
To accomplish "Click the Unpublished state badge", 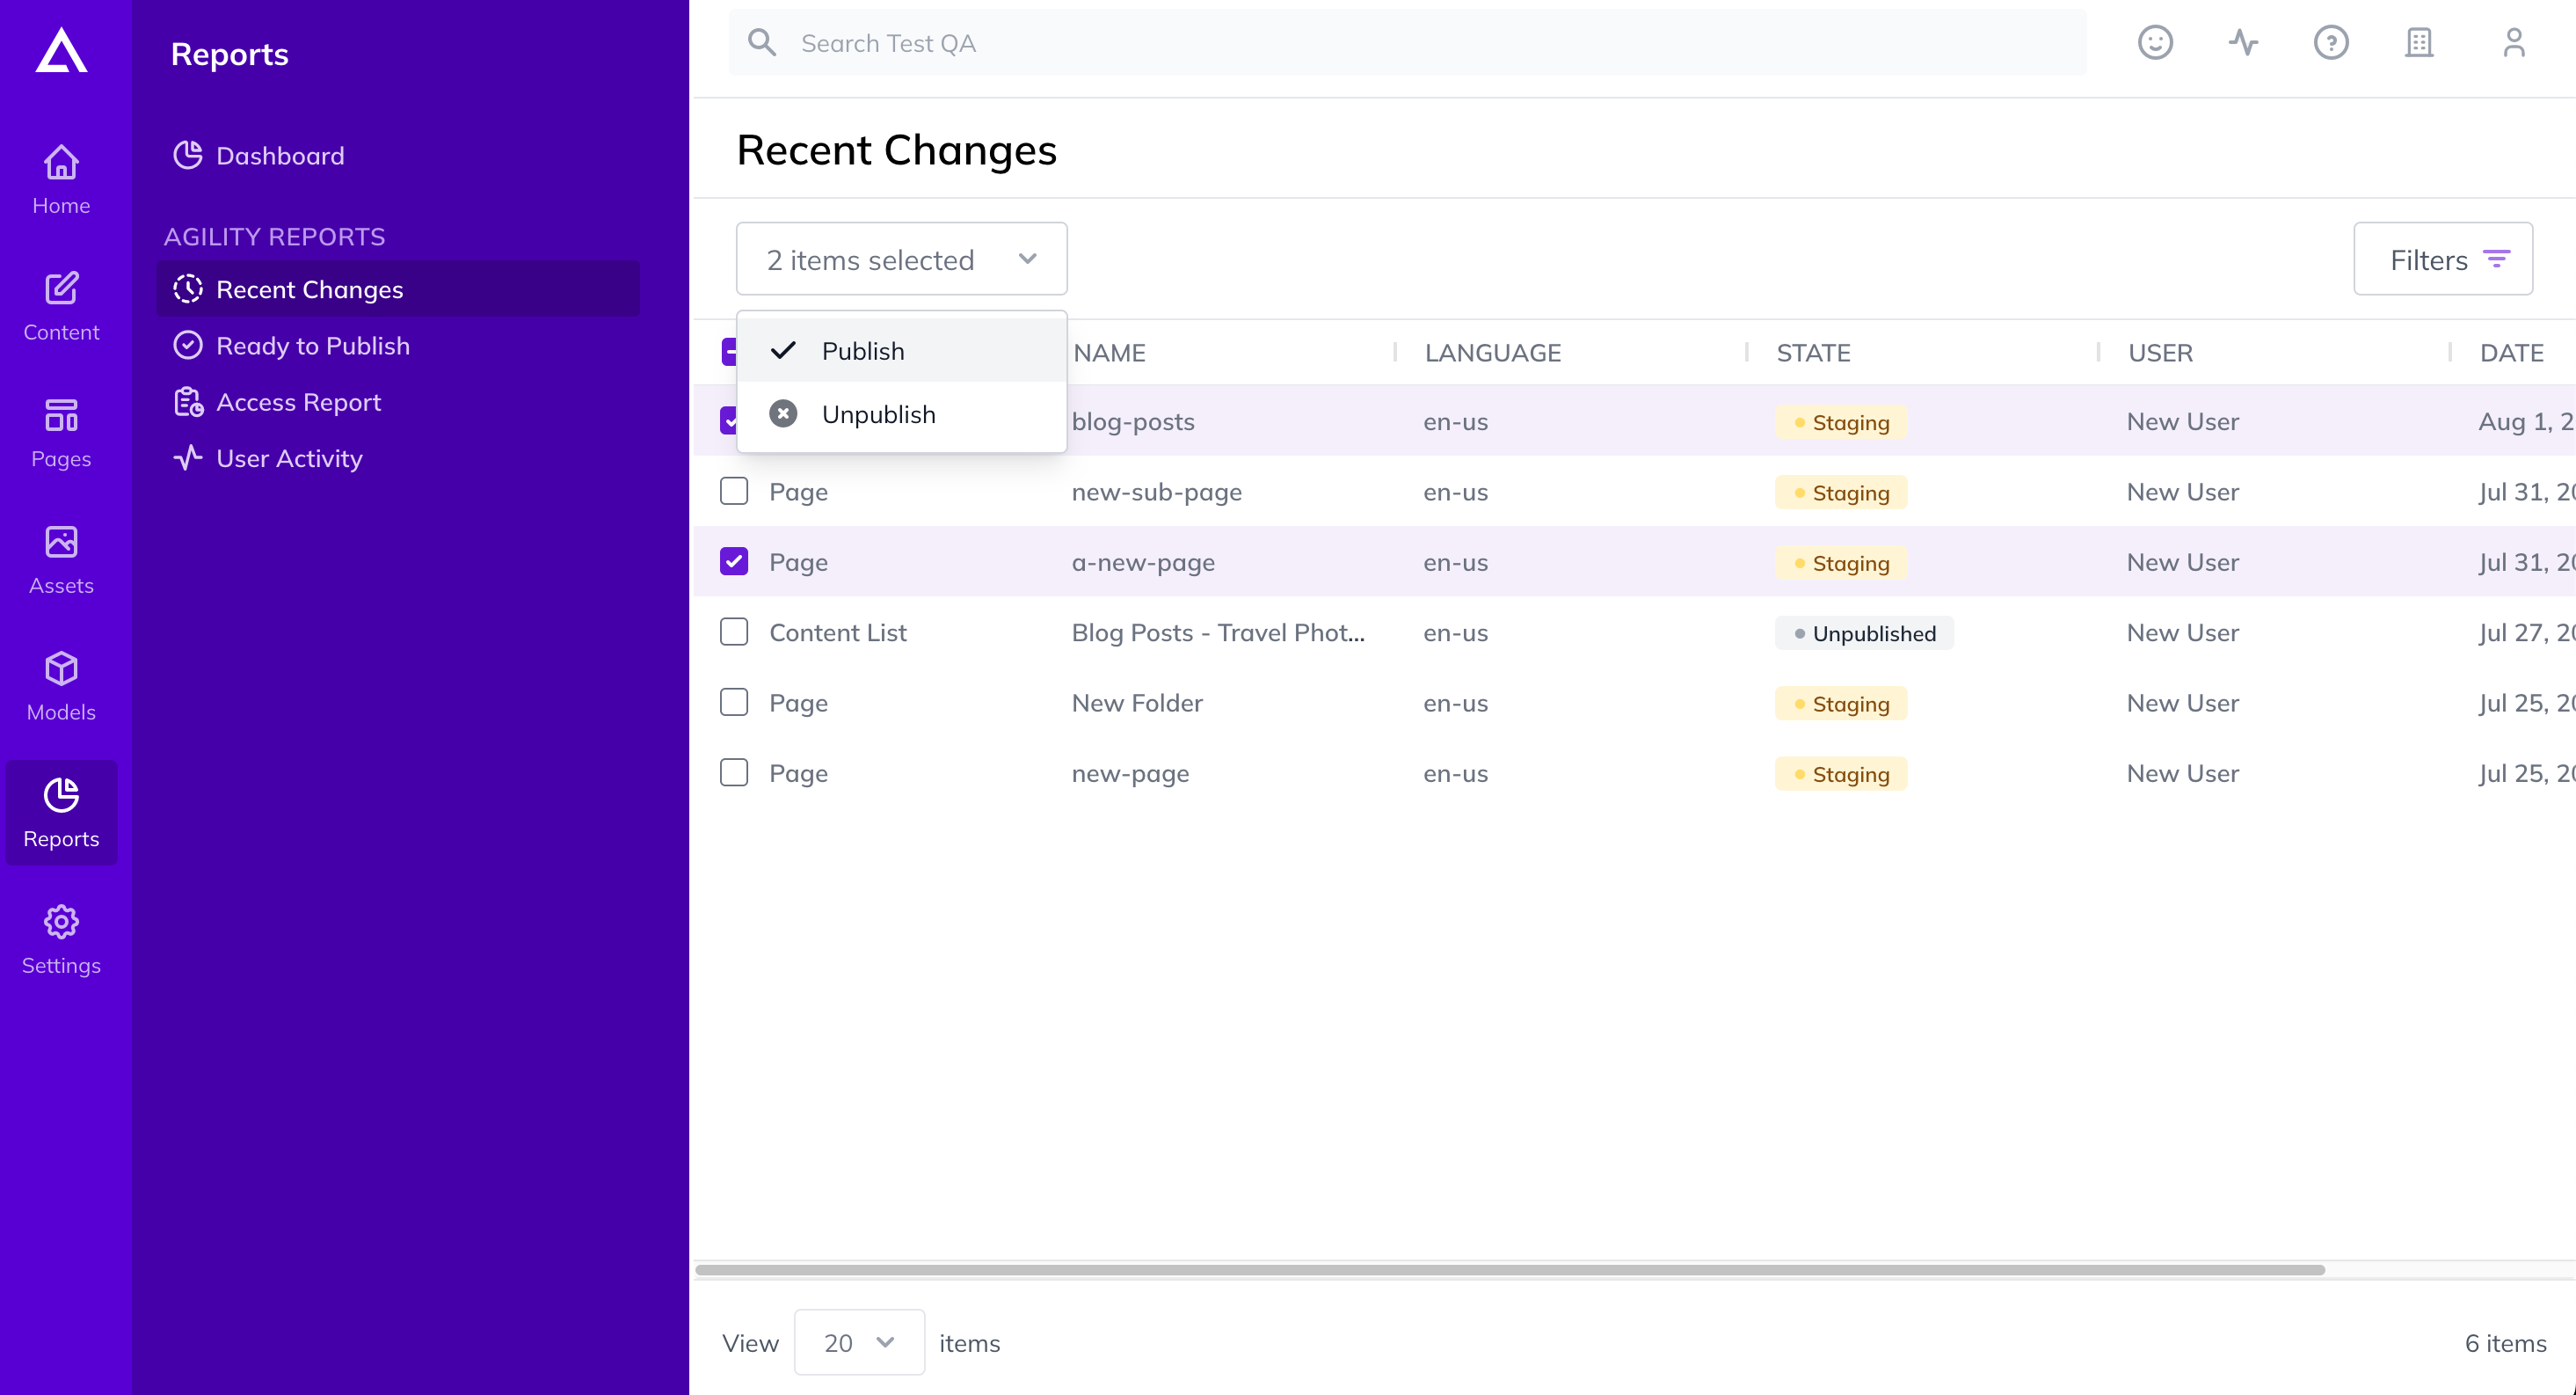I will tap(1864, 632).
